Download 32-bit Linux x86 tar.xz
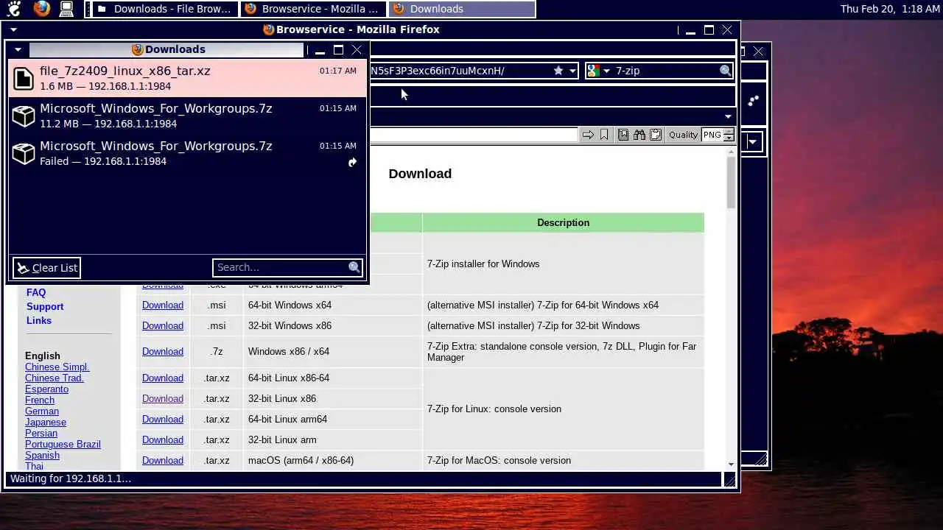The image size is (943, 530). 163,398
